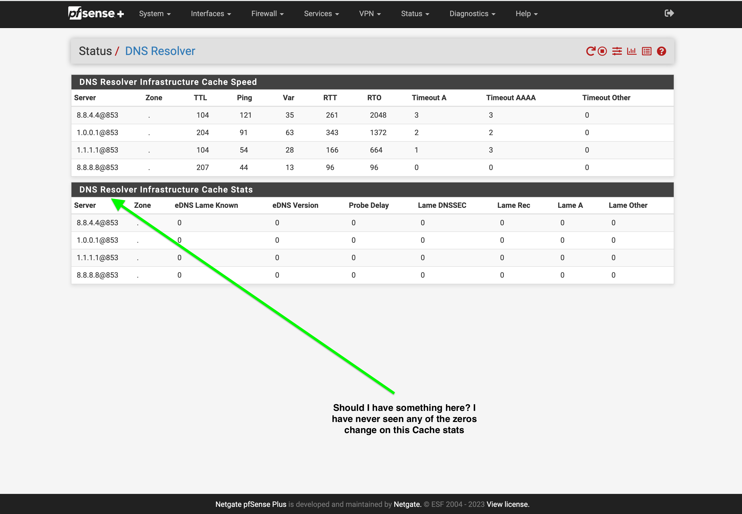The width and height of the screenshot is (742, 514).
Task: Click the logout icon in navbar
Action: [669, 13]
